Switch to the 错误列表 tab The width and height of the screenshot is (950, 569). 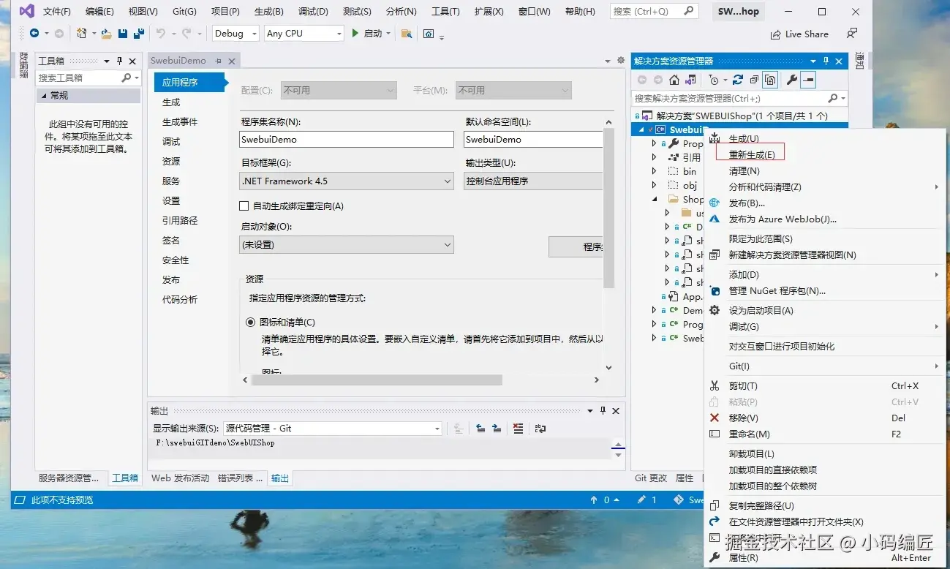(x=240, y=478)
